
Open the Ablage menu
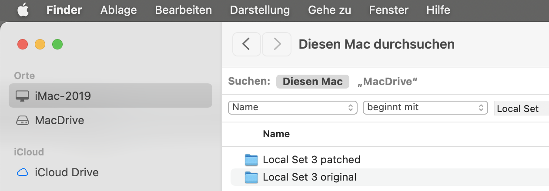point(118,10)
